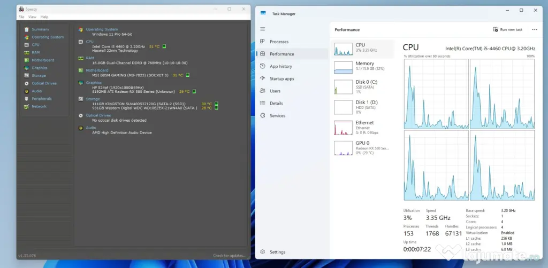Click CPU heading link in Speccy summary
548x268 pixels.
90,42
